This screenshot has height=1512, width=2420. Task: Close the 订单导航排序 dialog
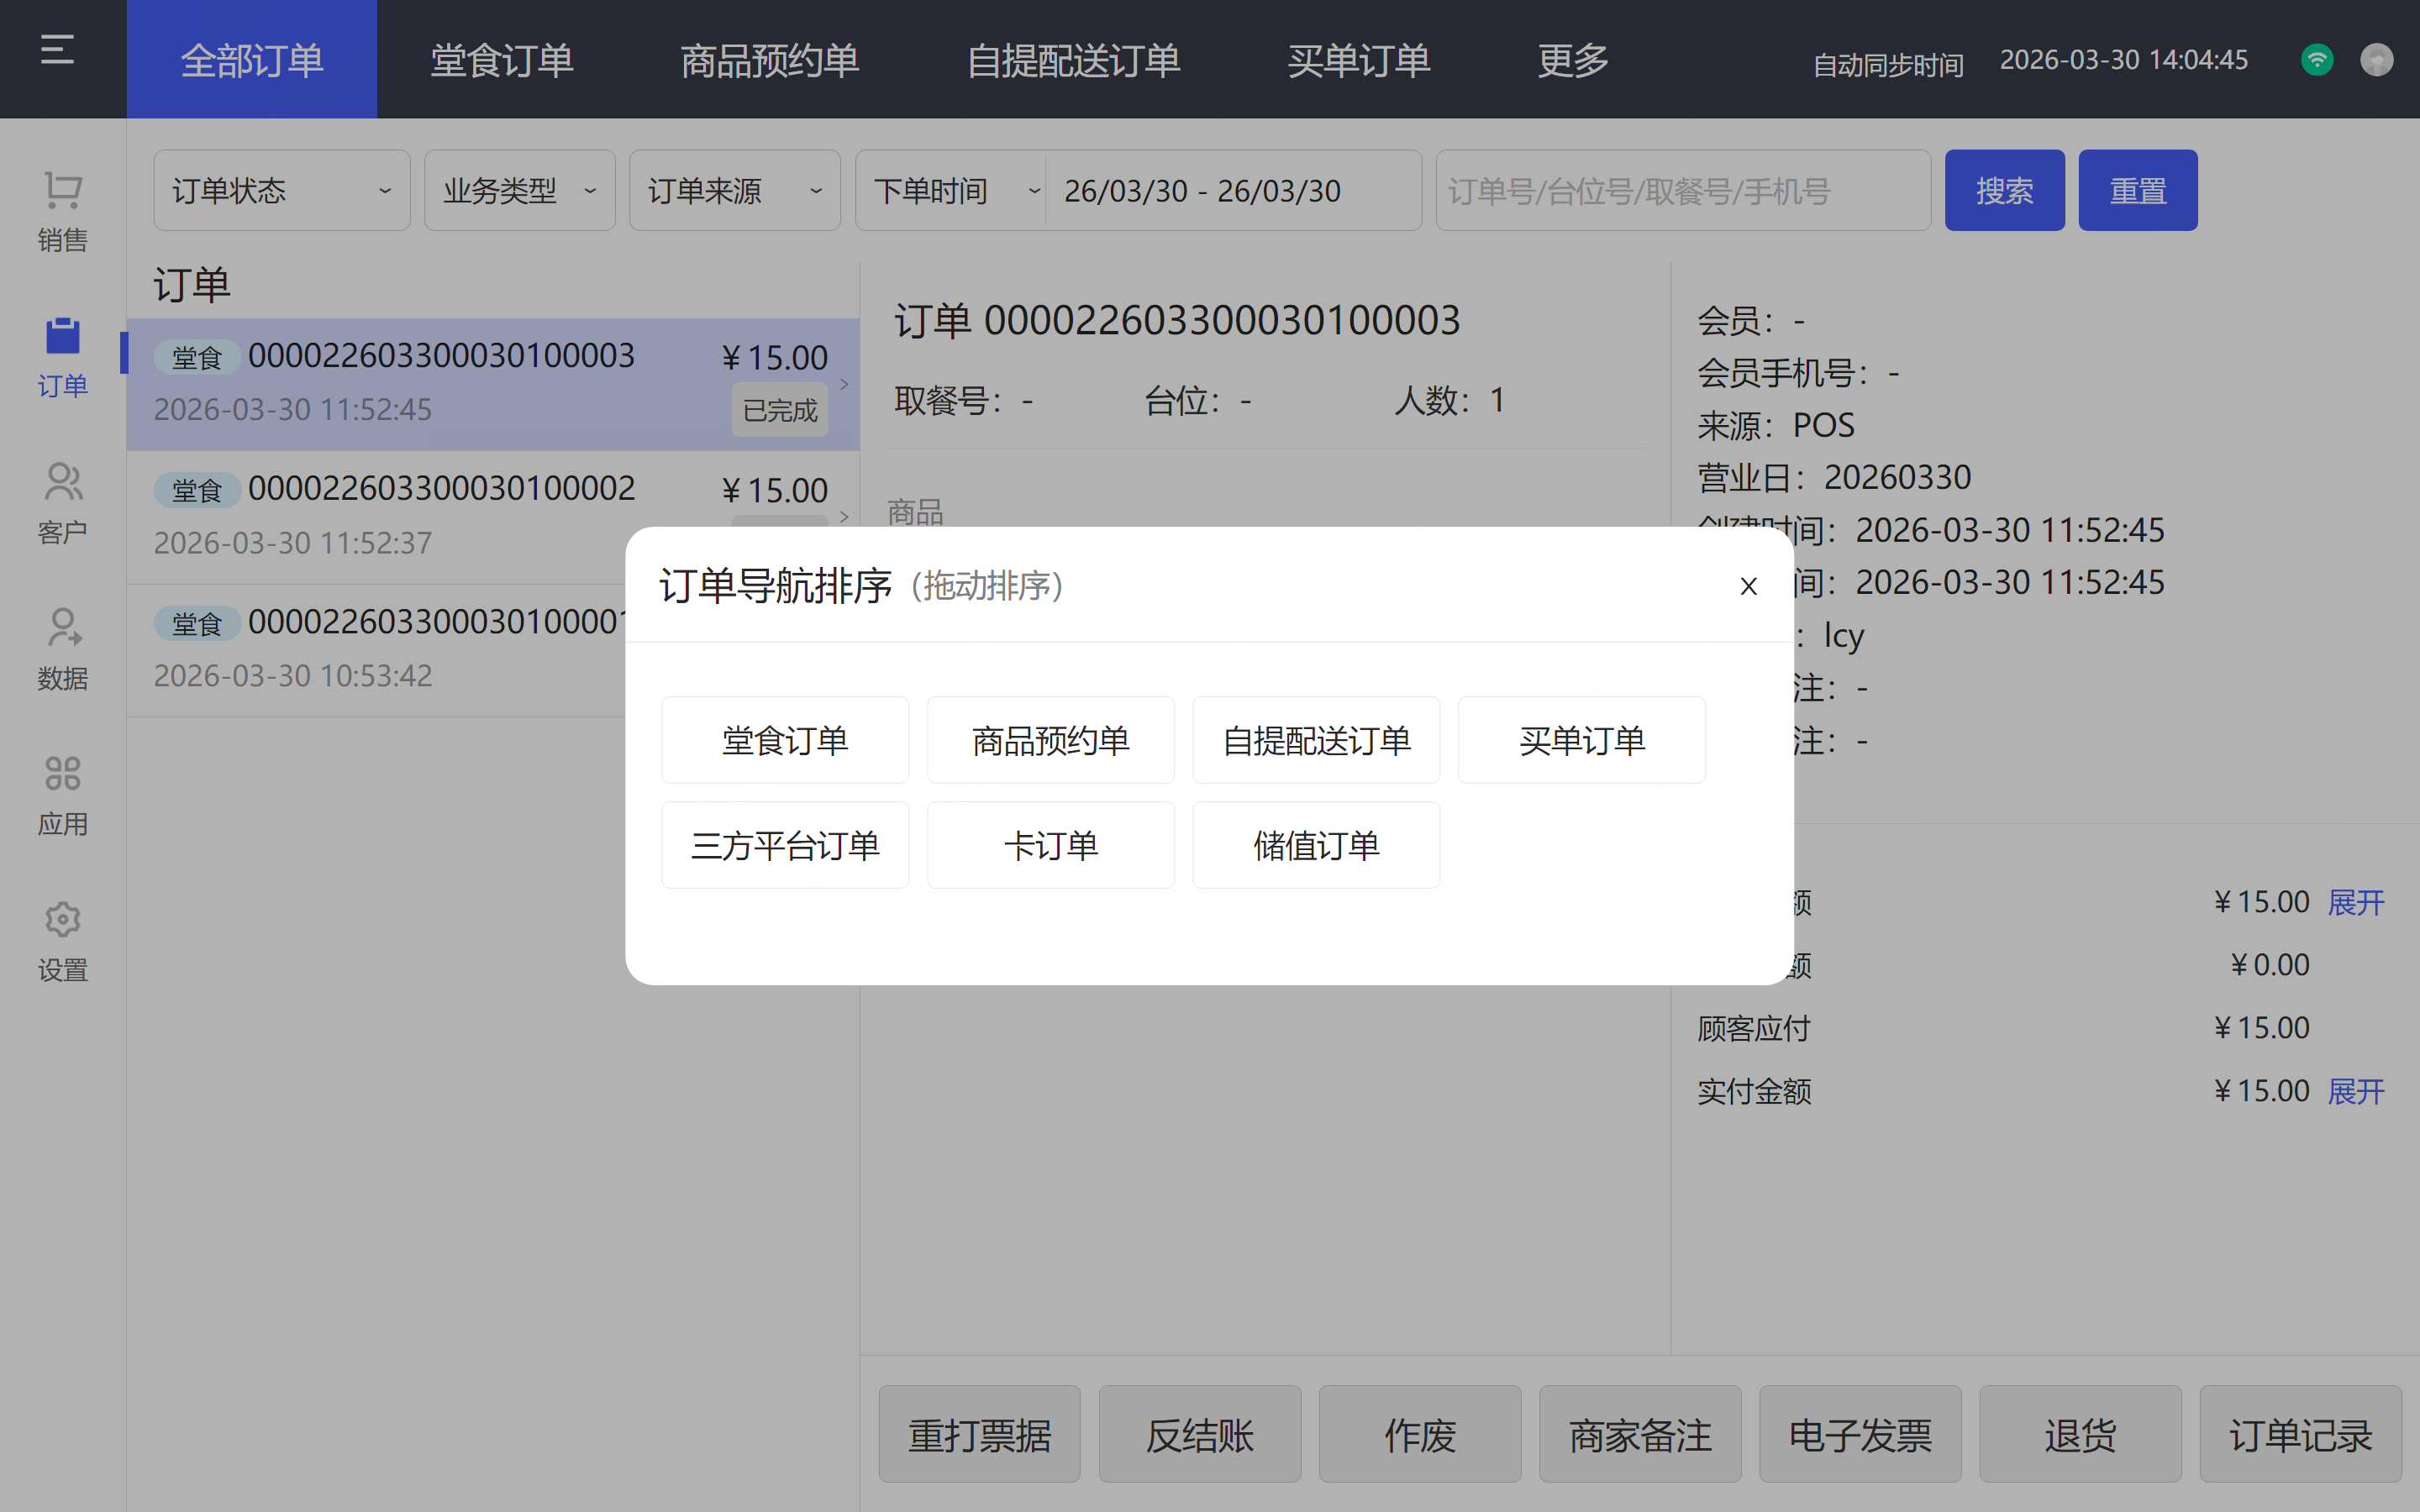(1748, 587)
